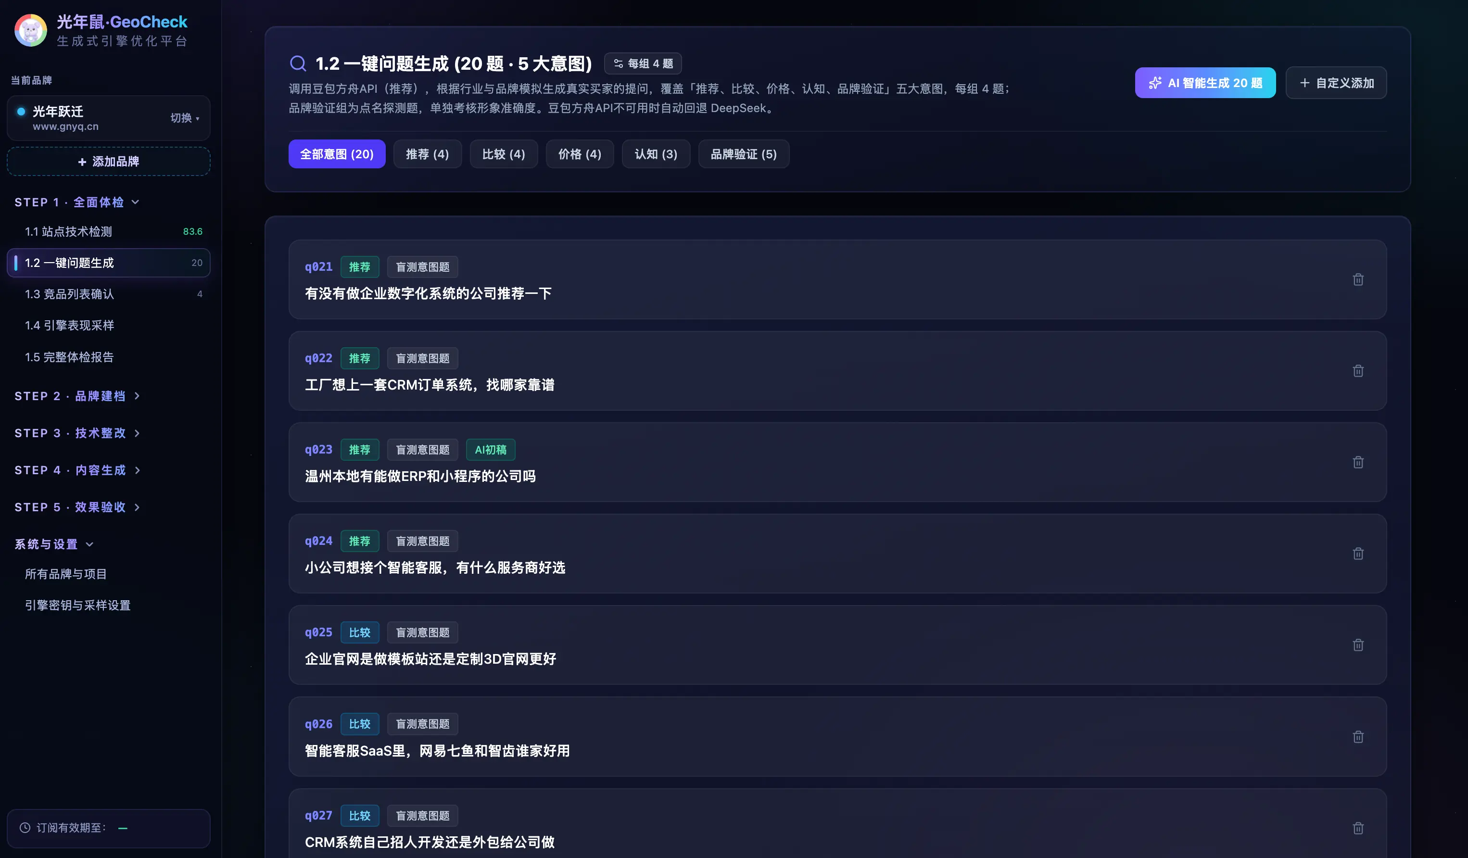Click the AI初稿 tag on q023
The image size is (1468, 858).
pos(491,450)
